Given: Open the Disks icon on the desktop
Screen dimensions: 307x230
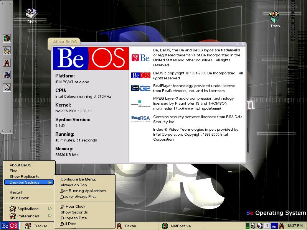Looking at the screenshot, I should tap(31, 15).
